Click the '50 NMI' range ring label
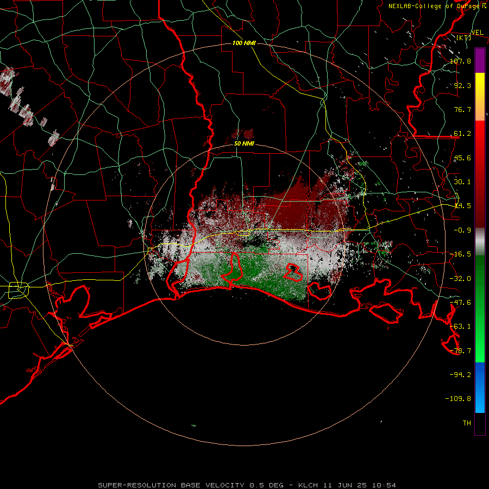489x489 pixels. click(x=244, y=143)
